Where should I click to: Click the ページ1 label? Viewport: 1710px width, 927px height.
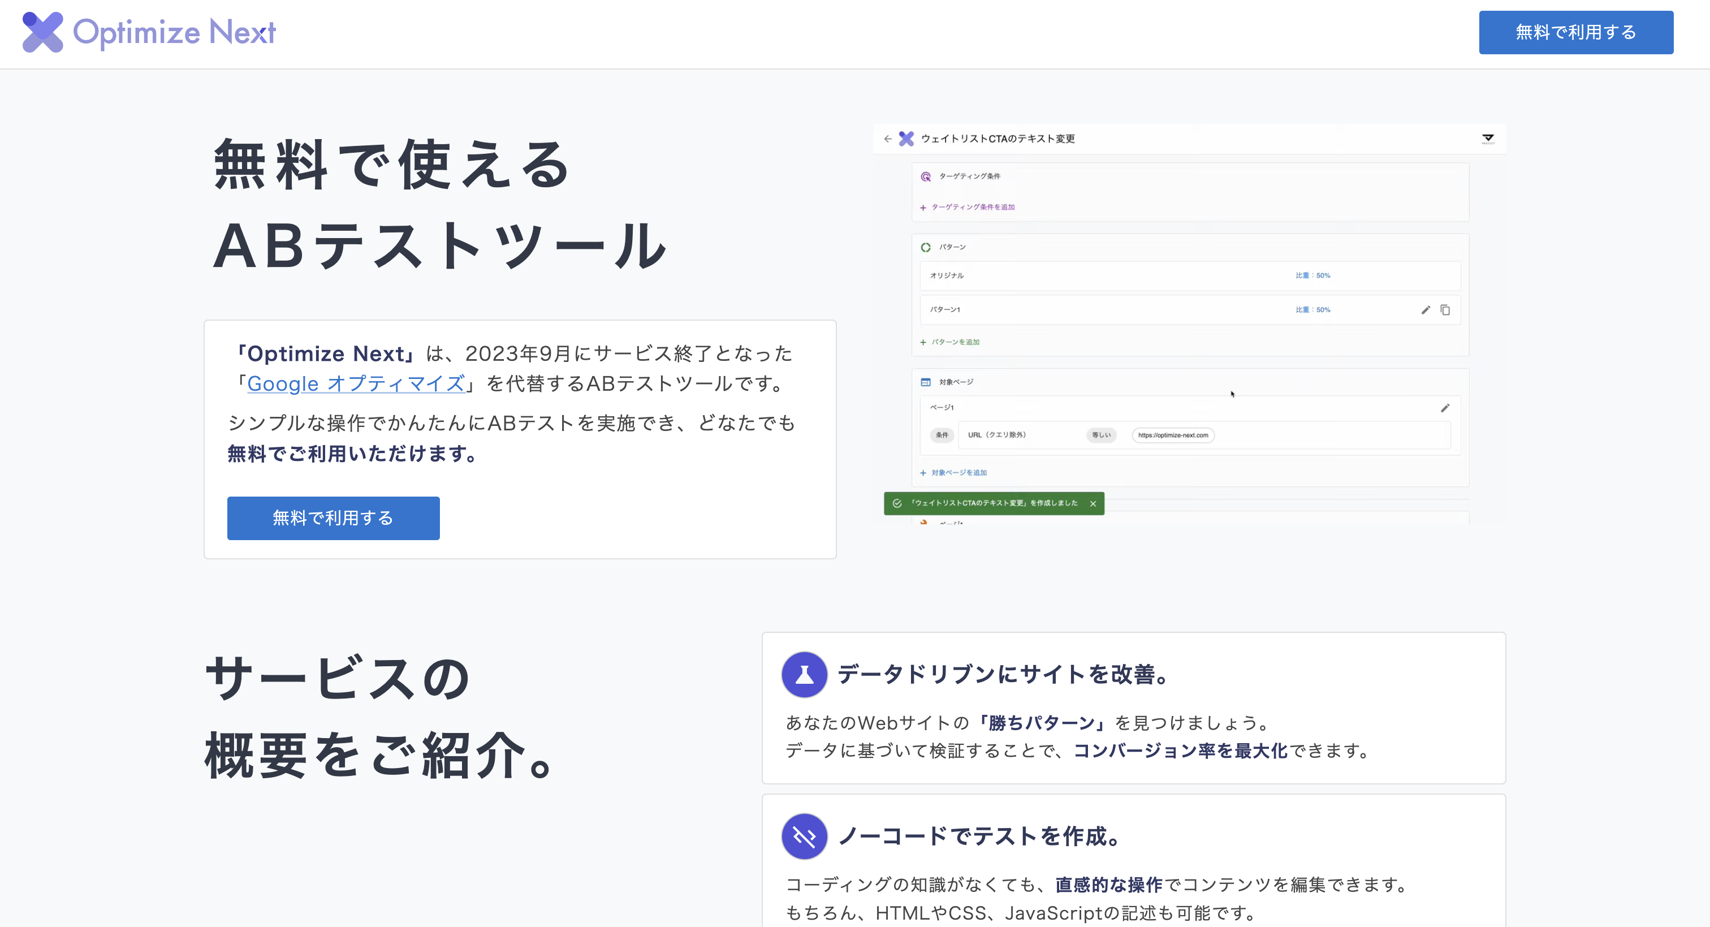point(942,408)
